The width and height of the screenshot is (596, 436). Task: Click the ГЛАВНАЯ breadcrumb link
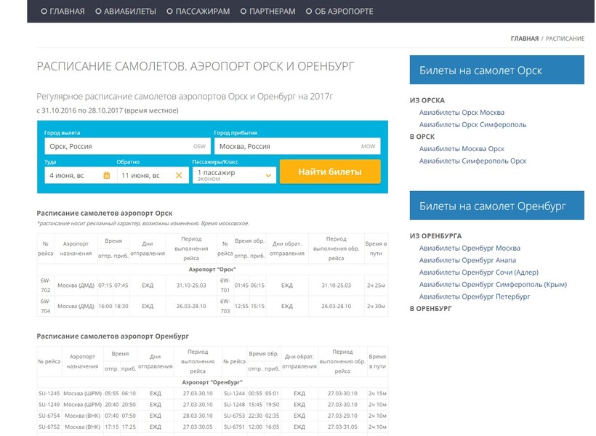point(524,38)
